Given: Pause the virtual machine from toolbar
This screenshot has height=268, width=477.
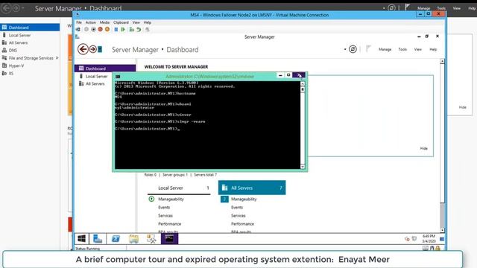Looking at the screenshot, I should point(116,30).
